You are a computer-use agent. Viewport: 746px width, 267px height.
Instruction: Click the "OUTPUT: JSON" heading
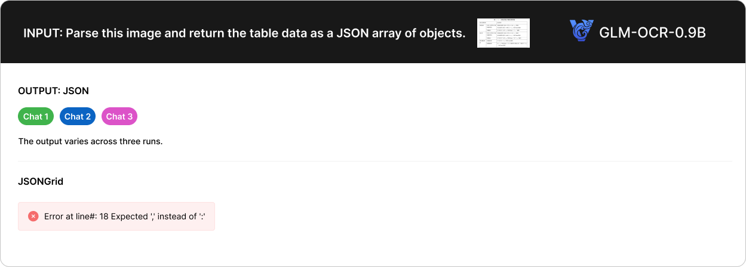click(x=54, y=91)
